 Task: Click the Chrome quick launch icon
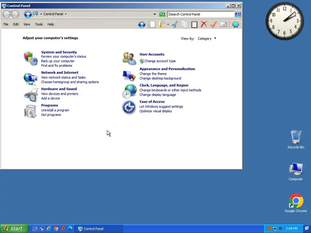[x=56, y=228]
